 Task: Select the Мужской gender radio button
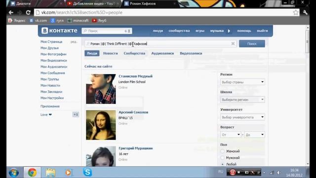click(x=223, y=158)
